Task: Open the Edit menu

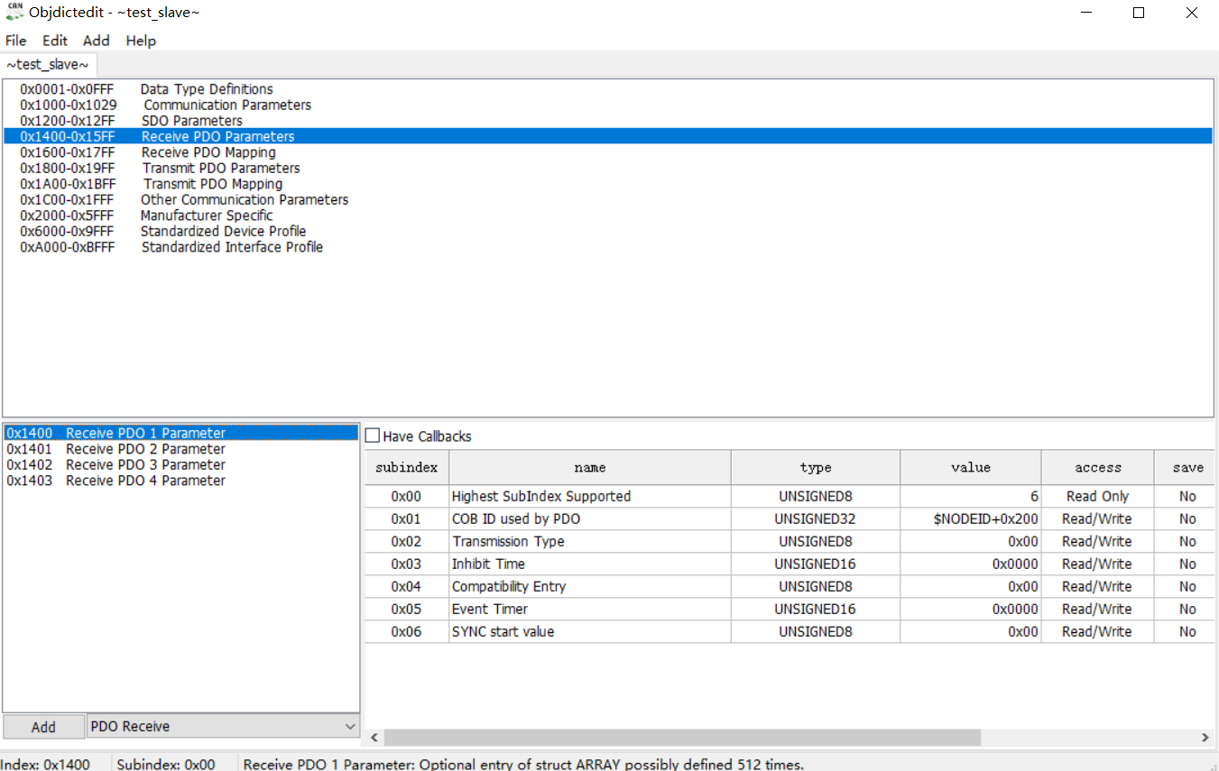Action: (55, 41)
